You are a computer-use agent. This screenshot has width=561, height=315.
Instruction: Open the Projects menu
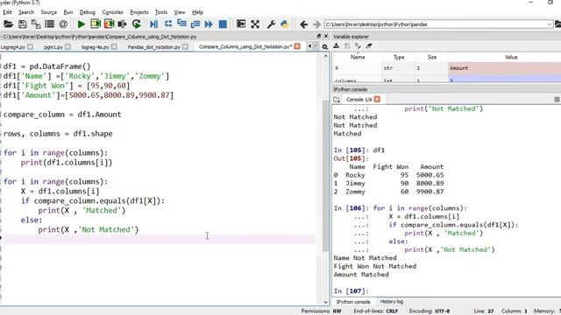[x=139, y=12]
